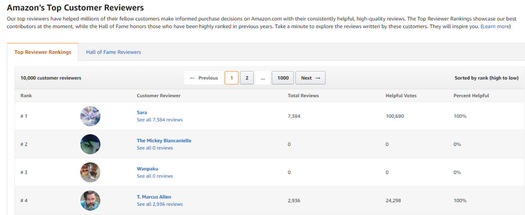
Task: See all 2,936 reviews by T. Marcus Allen
Action: [159, 204]
